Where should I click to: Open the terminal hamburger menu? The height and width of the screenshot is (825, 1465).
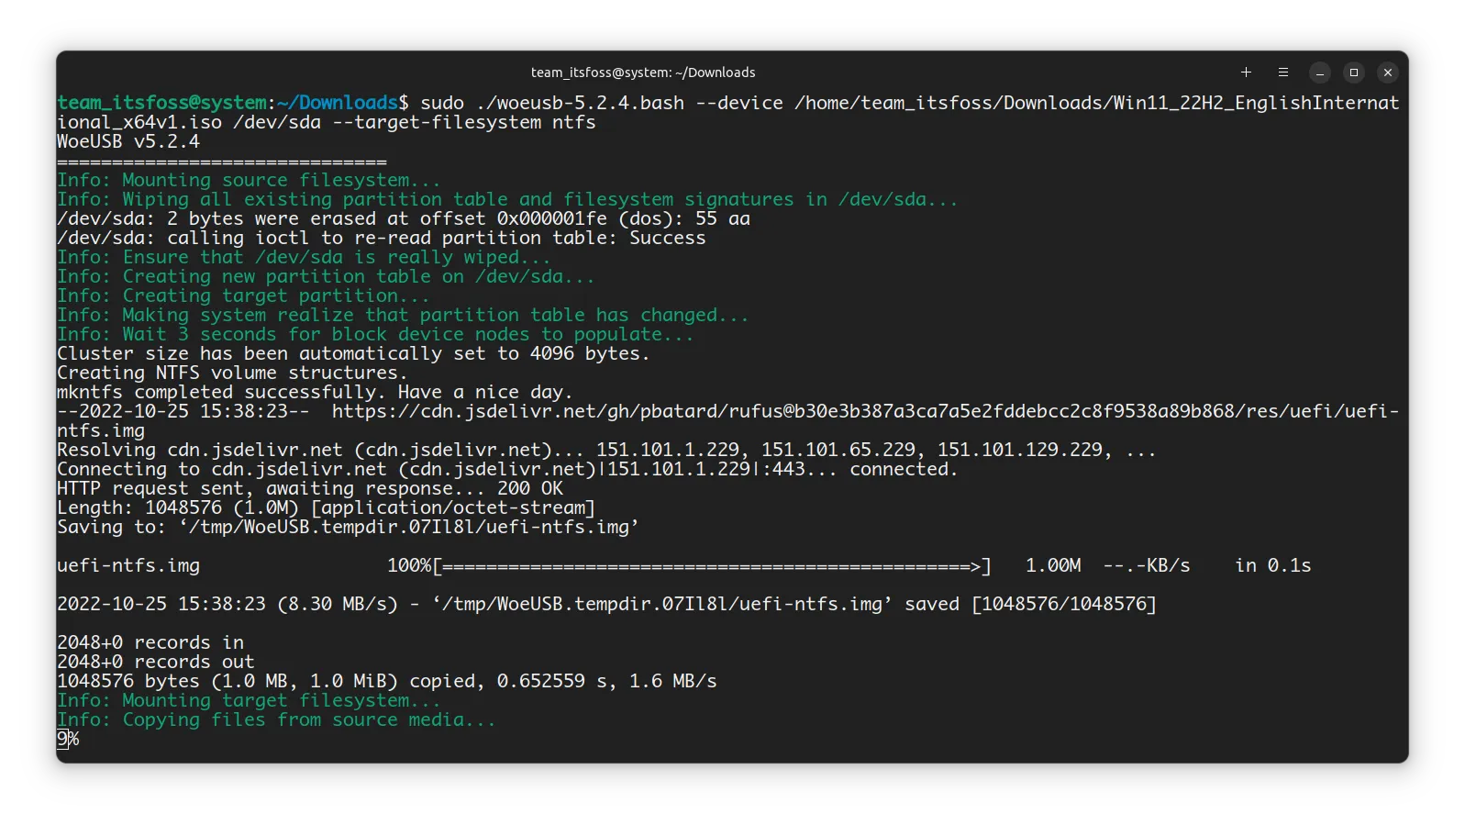tap(1283, 72)
